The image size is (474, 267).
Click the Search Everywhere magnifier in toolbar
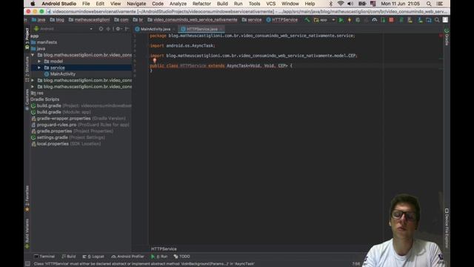(437, 20)
